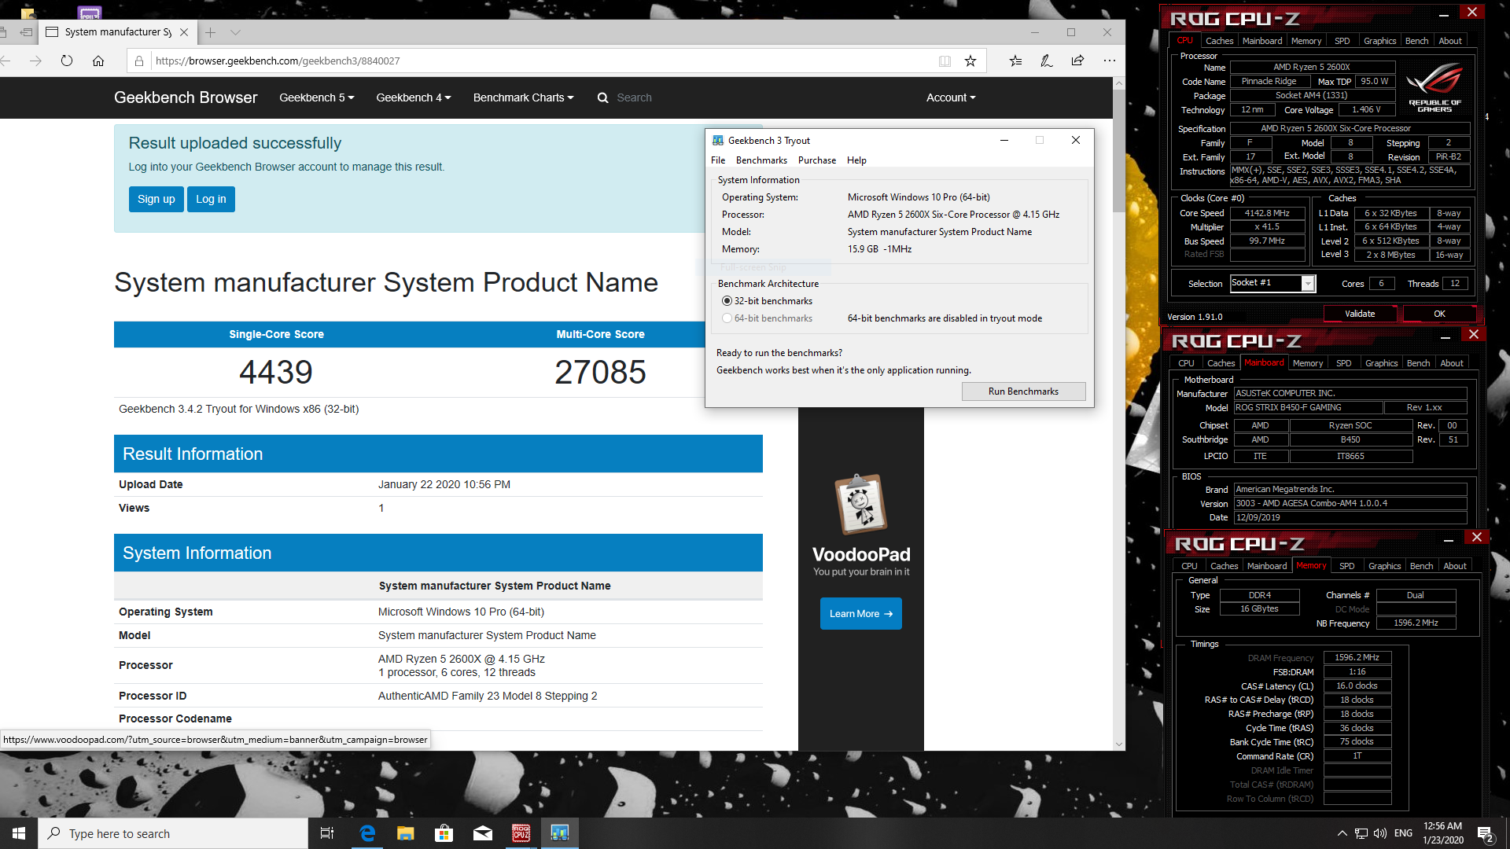Expand the Geekbench 5 dropdown menu

click(317, 97)
